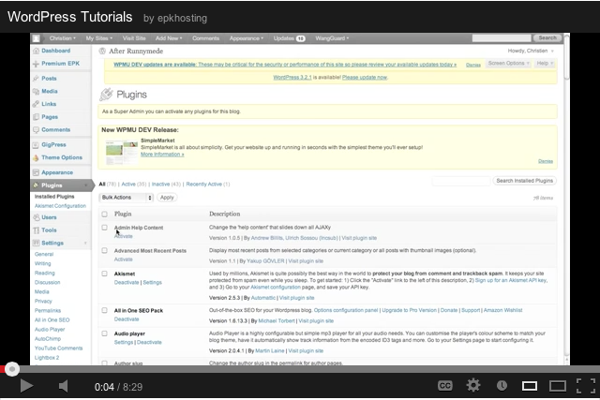This screenshot has height=400, width=600.
Task: Check the Audio player plugin checkbox
Action: (104, 333)
